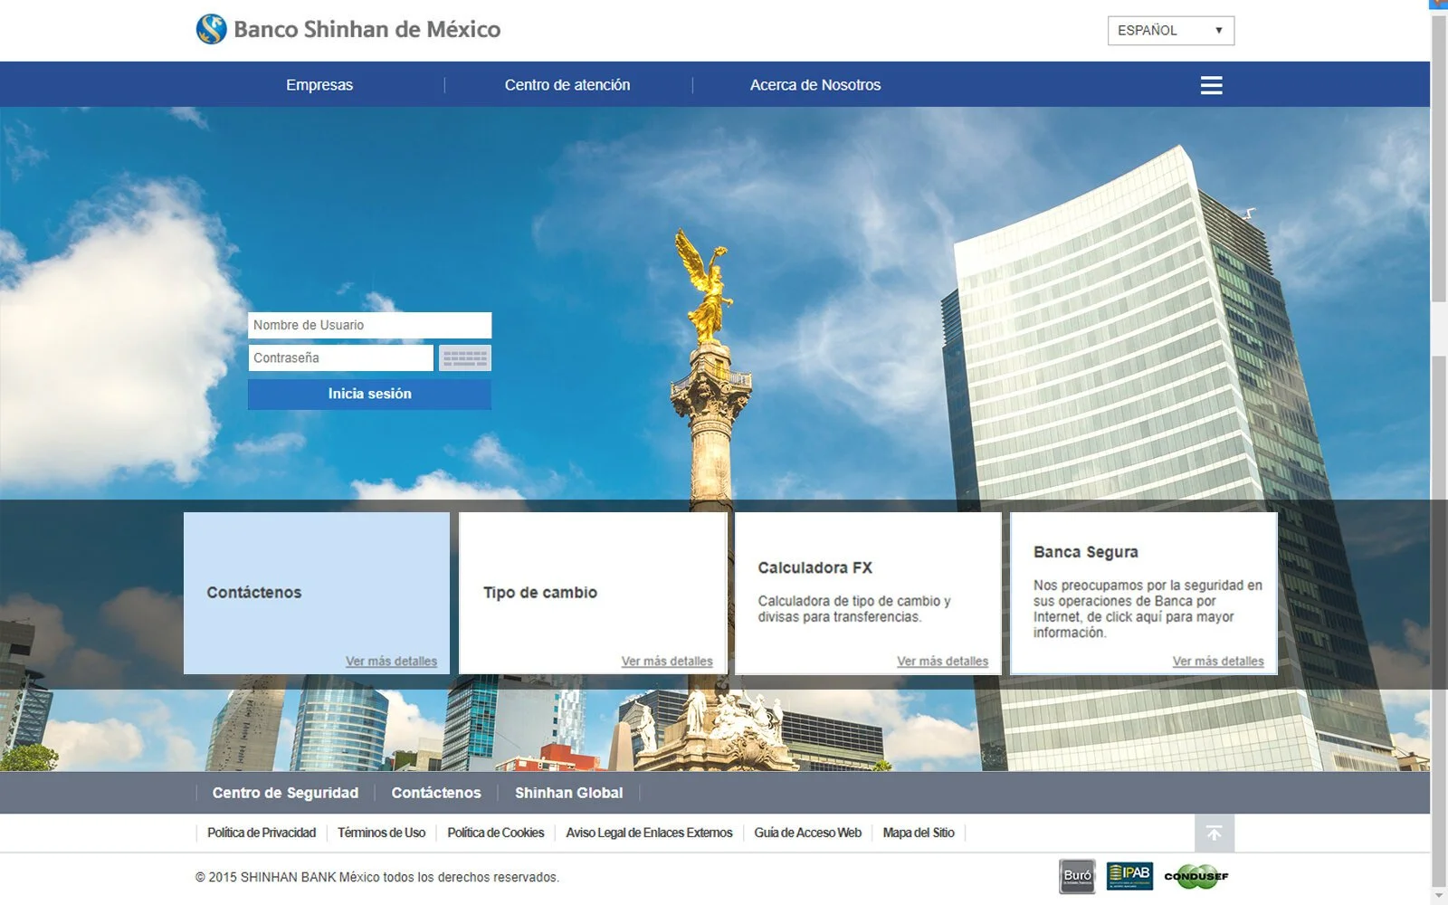Click the Tipo de cambio card title
This screenshot has width=1448, height=905.
point(540,593)
